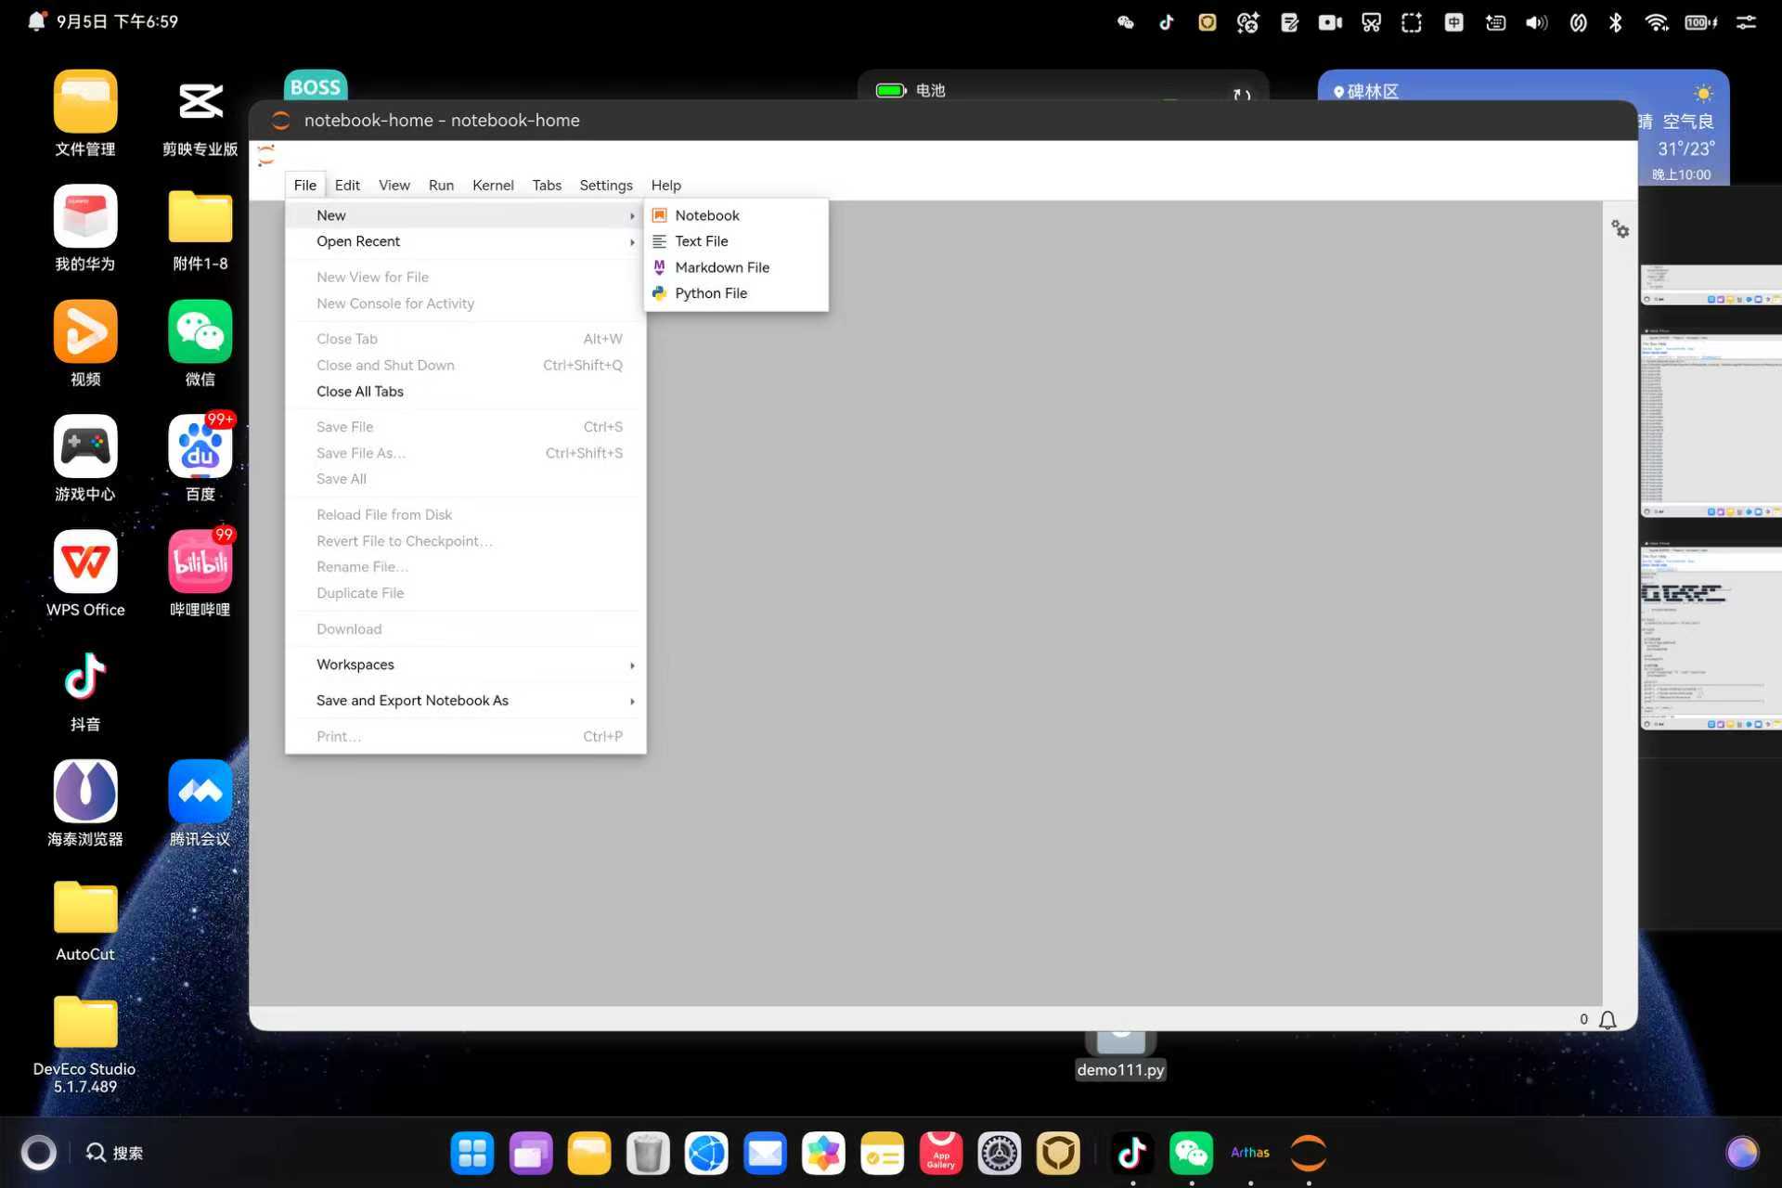Open the trash in the dock

pyautogui.click(x=648, y=1153)
